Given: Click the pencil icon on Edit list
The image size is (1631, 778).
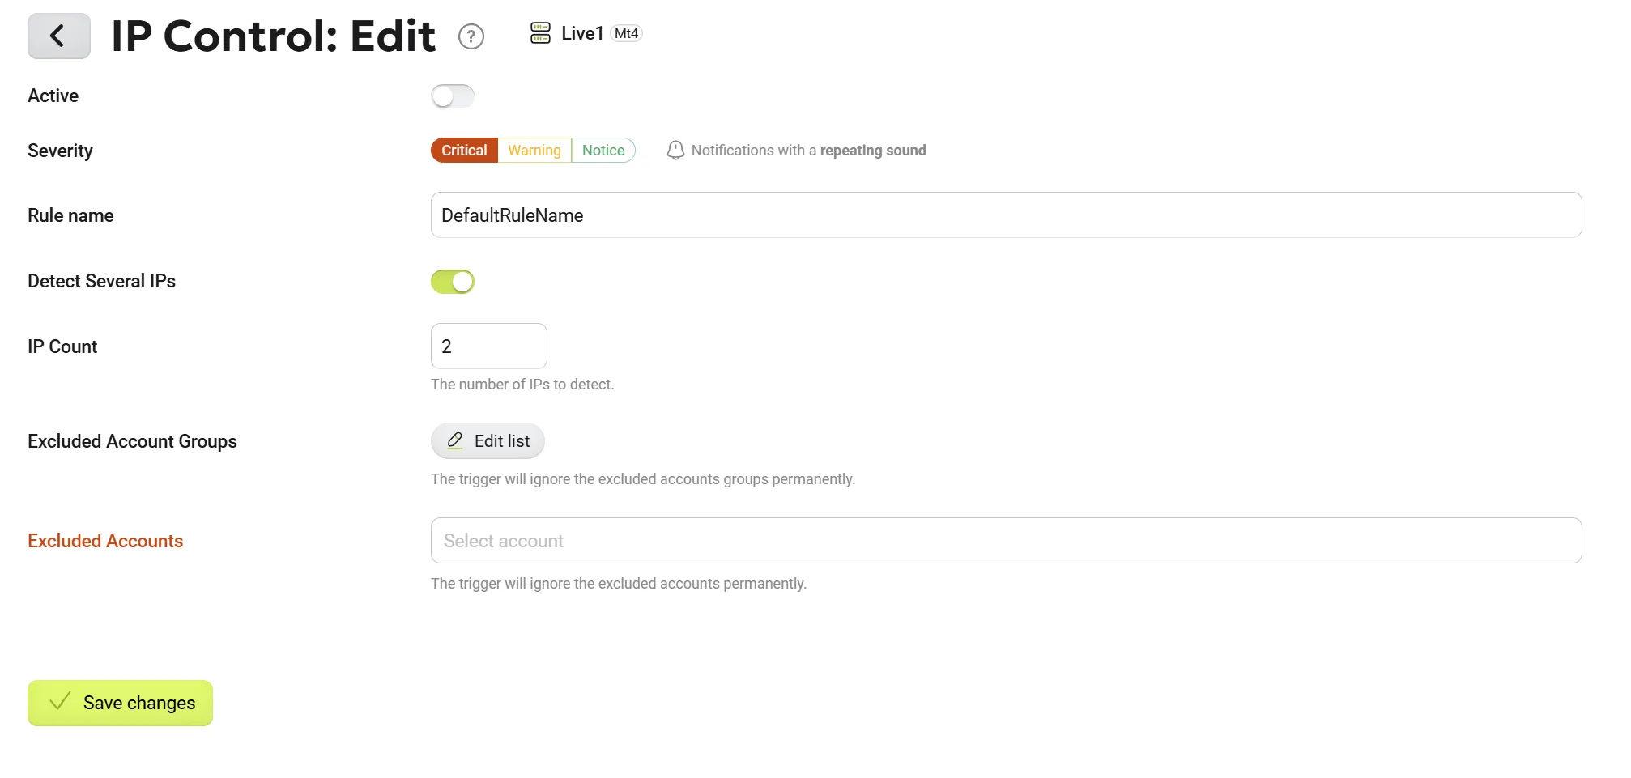Looking at the screenshot, I should (455, 440).
